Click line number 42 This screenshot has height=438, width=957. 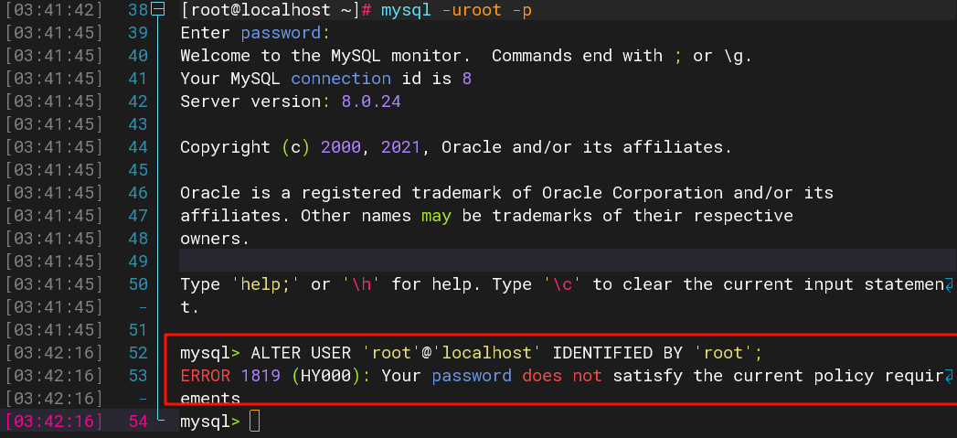click(x=139, y=101)
